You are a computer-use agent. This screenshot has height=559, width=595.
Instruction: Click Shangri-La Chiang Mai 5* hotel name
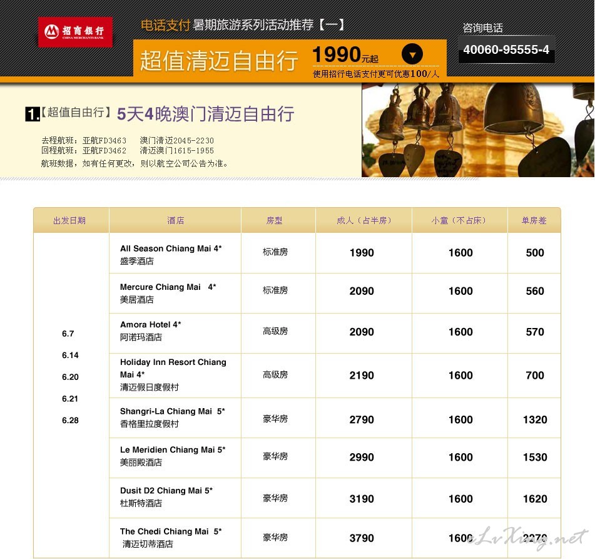tap(173, 411)
